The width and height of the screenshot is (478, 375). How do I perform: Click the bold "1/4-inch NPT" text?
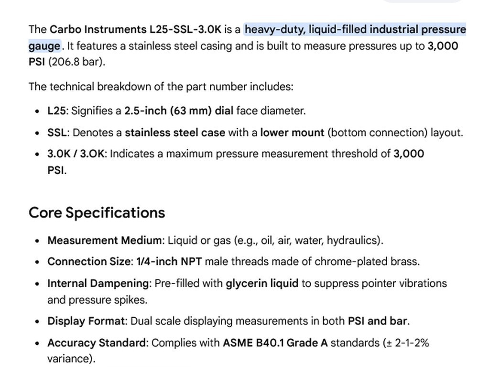point(169,262)
